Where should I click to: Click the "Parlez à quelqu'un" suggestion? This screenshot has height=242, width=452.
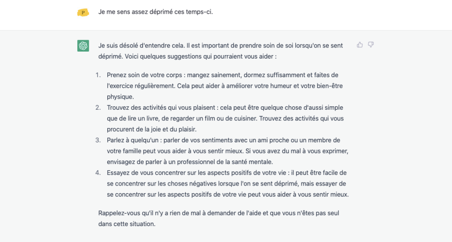pyautogui.click(x=228, y=151)
